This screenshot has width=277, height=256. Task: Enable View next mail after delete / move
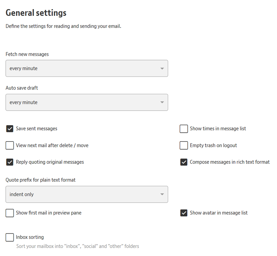tap(10, 145)
